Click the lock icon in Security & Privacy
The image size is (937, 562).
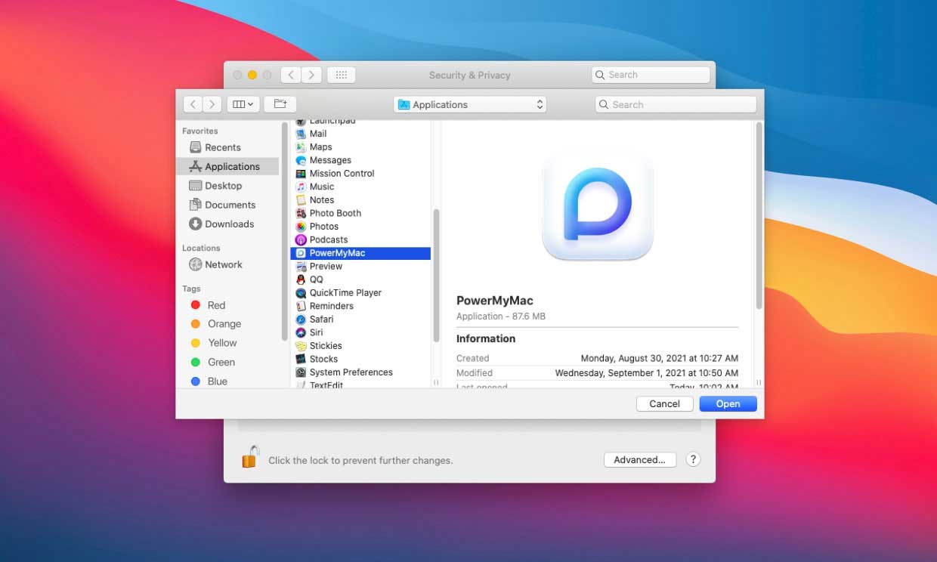point(250,457)
